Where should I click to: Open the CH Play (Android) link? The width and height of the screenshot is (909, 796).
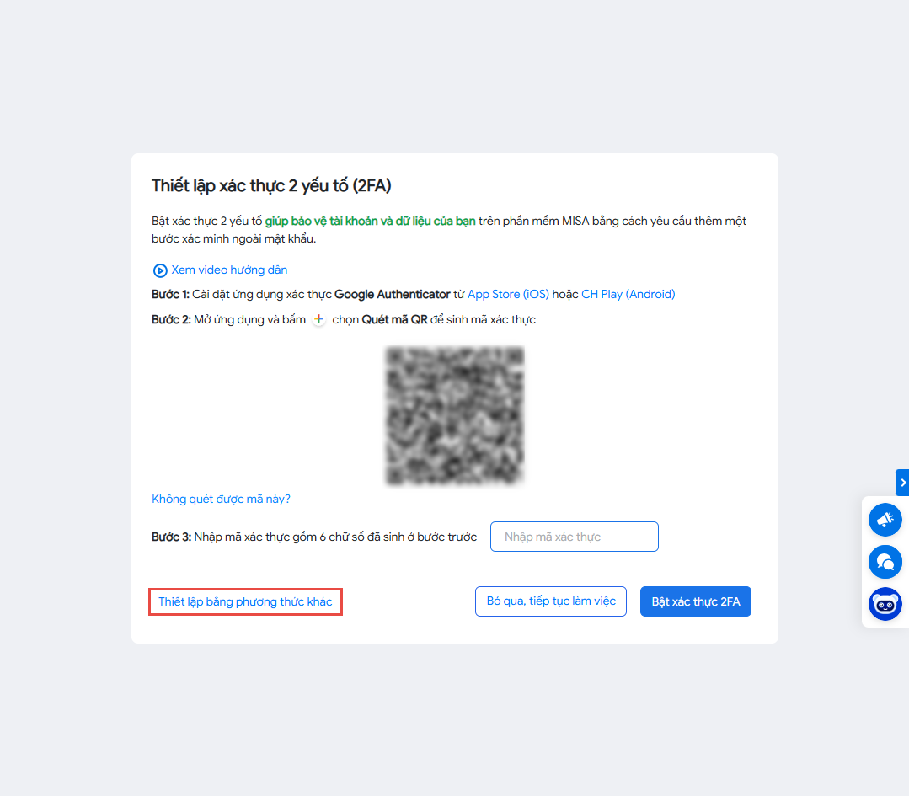click(628, 295)
